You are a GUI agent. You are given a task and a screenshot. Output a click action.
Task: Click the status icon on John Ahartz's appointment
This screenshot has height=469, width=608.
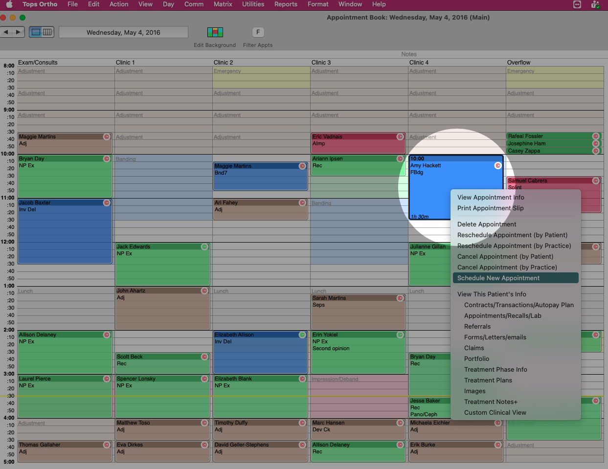click(204, 291)
